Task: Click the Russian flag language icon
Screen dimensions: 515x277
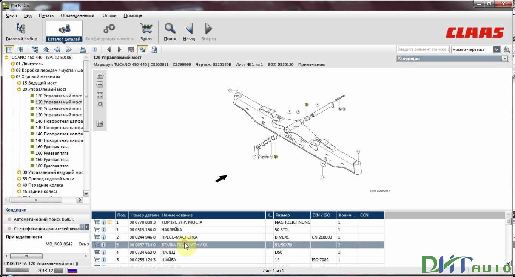Action: coord(72,271)
